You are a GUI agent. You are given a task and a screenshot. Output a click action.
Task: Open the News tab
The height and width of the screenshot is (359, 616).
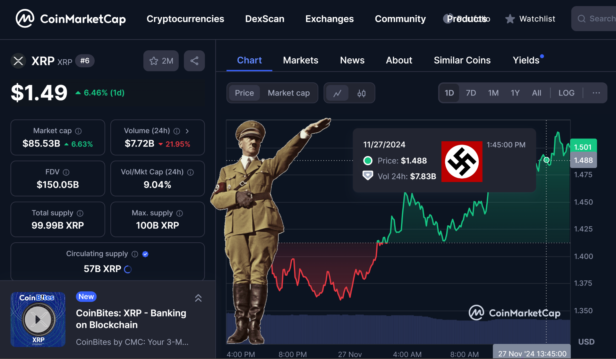(352, 60)
